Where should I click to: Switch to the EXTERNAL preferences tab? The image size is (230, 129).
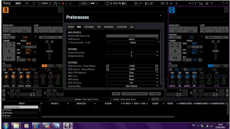(x=89, y=27)
